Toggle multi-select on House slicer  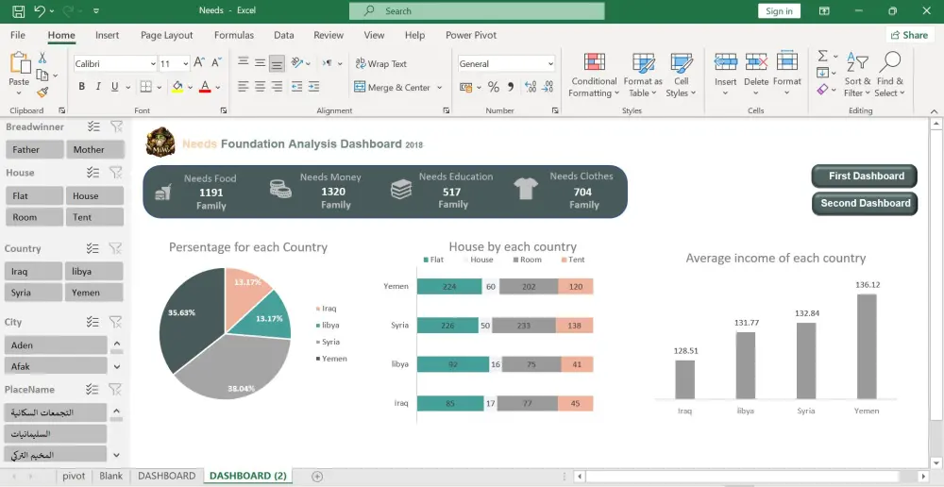93,173
